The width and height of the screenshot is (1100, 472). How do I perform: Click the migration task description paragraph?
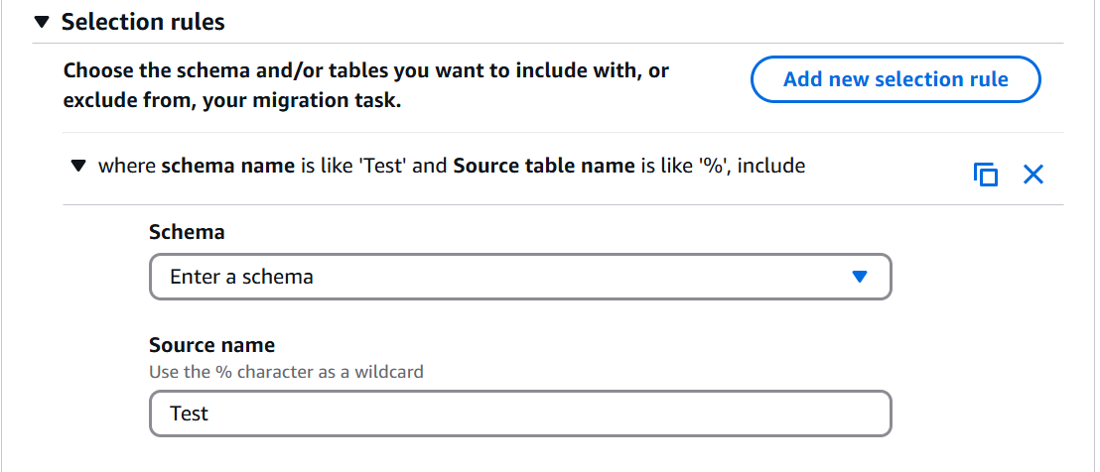pos(365,85)
